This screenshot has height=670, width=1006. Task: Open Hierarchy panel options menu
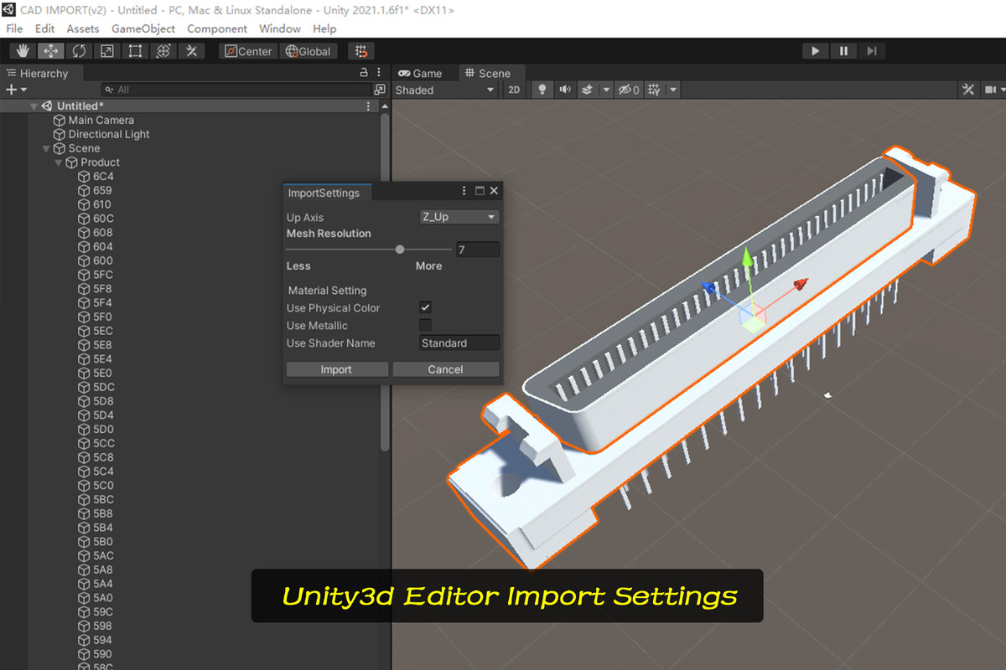379,73
